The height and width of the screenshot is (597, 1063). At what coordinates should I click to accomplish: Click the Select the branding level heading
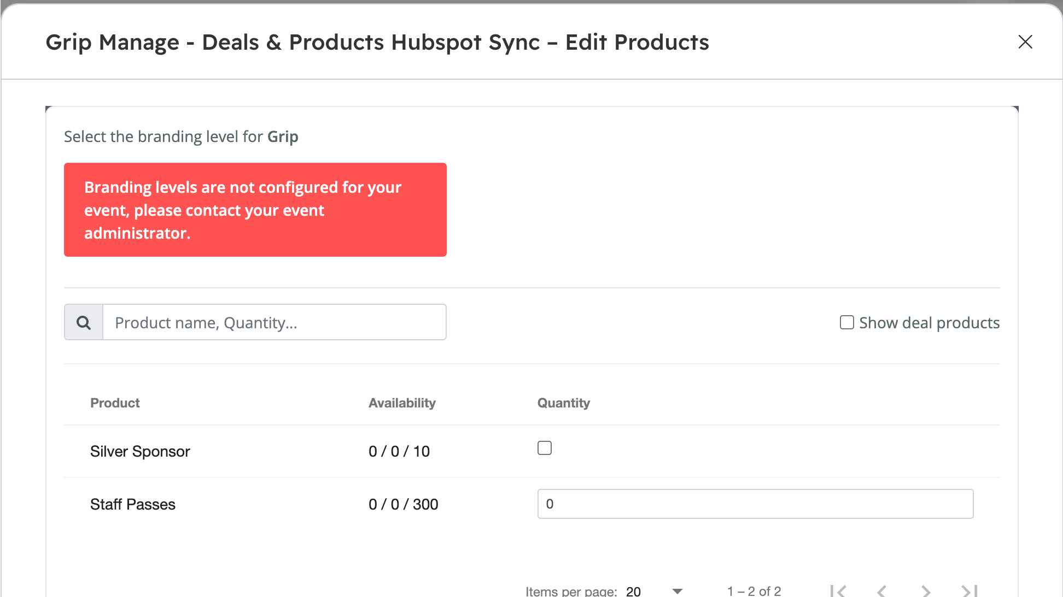(181, 137)
